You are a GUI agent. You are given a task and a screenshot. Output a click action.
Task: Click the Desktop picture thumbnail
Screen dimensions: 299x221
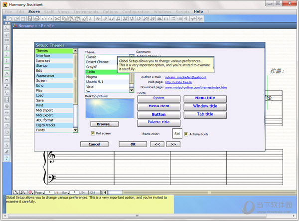pos(110,108)
